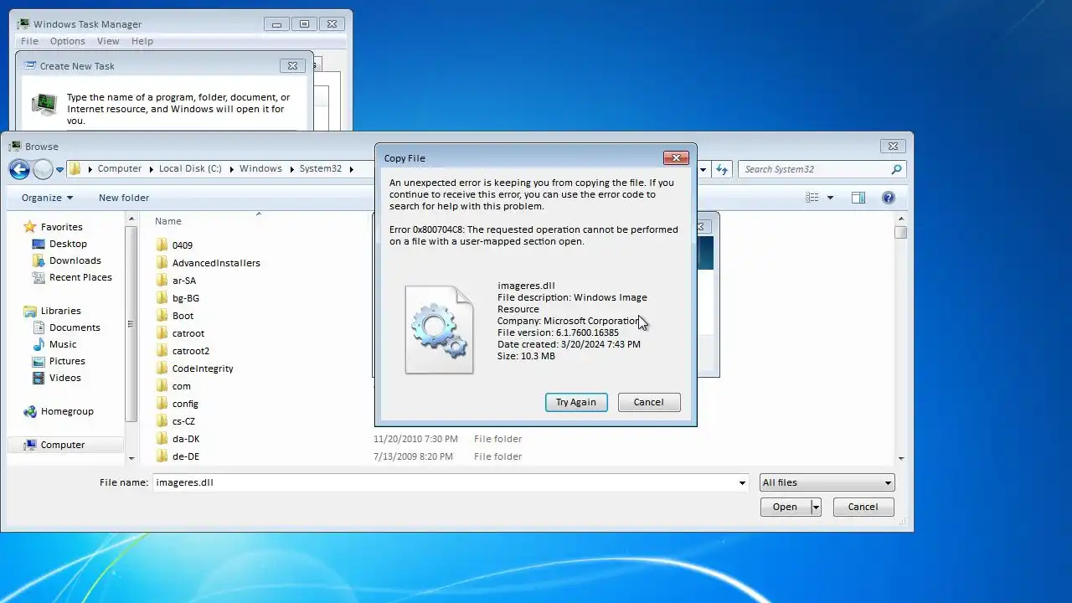Open Task Manager Options menu
Viewport: 1072px width, 603px height.
(x=67, y=41)
